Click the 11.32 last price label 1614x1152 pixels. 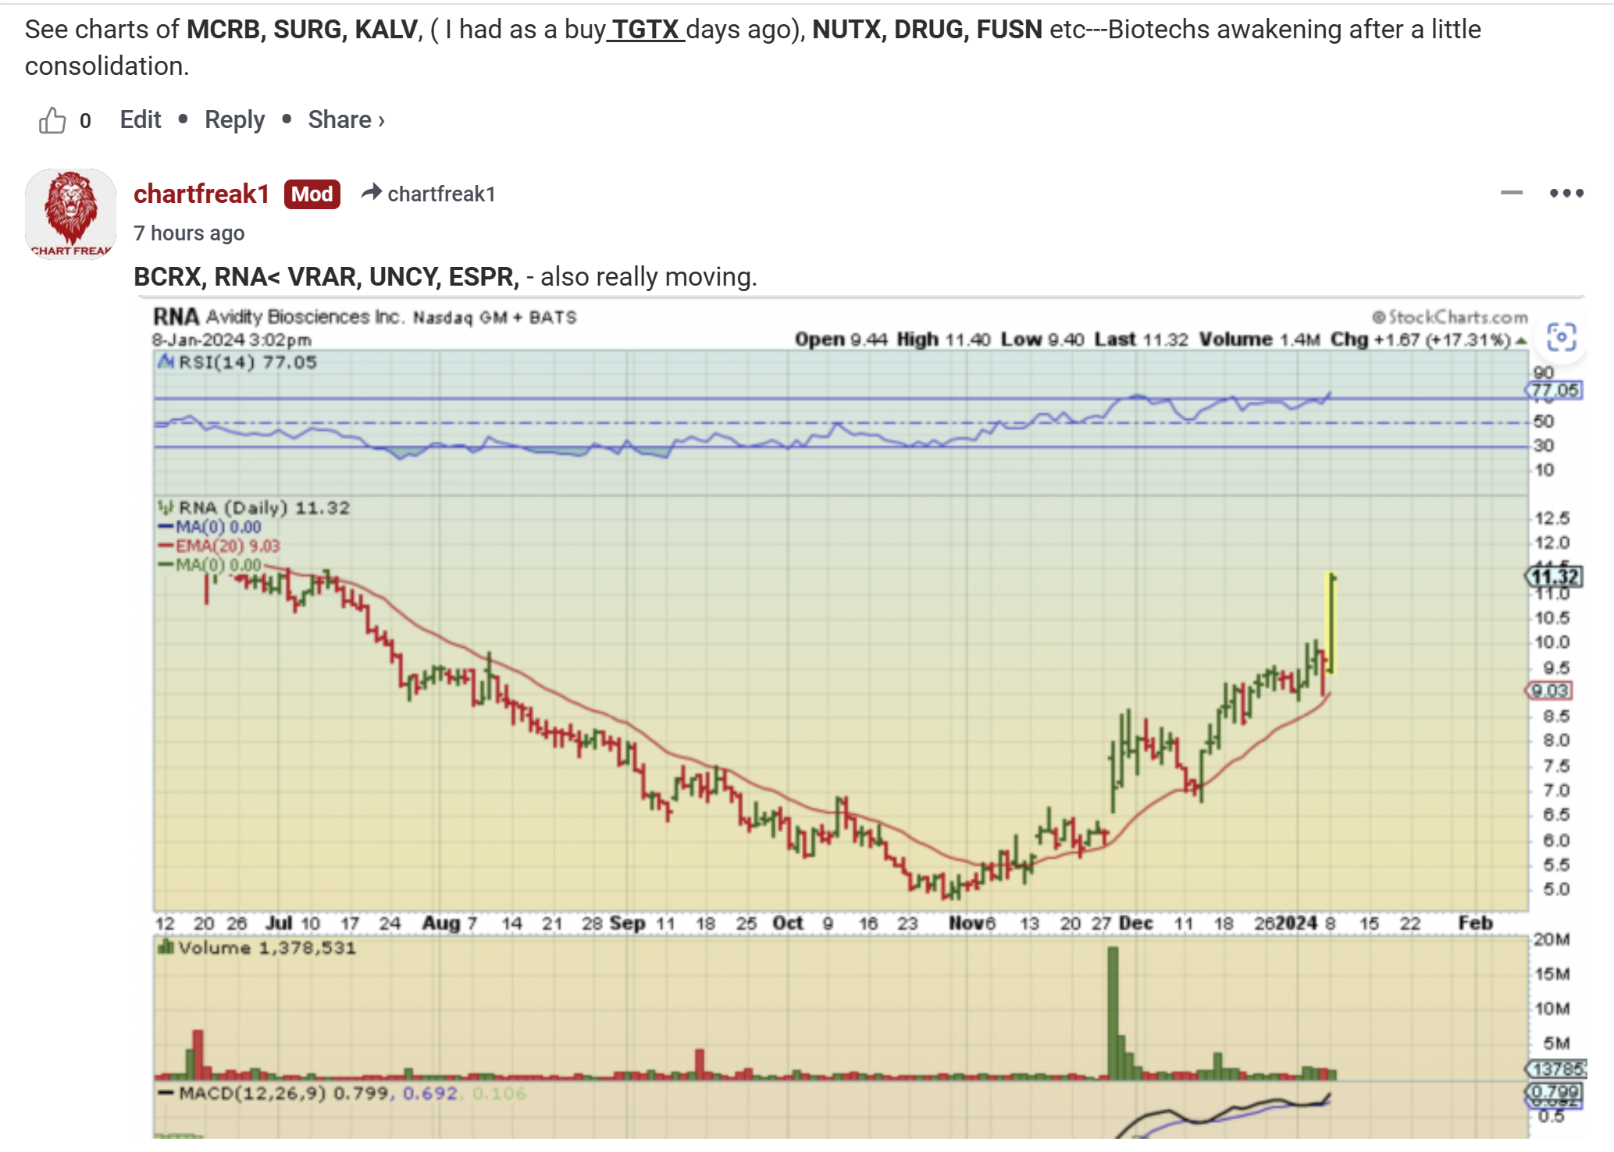pos(1554,577)
